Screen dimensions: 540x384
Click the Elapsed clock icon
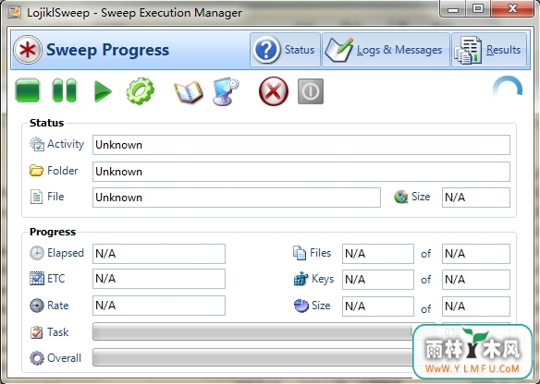click(37, 253)
